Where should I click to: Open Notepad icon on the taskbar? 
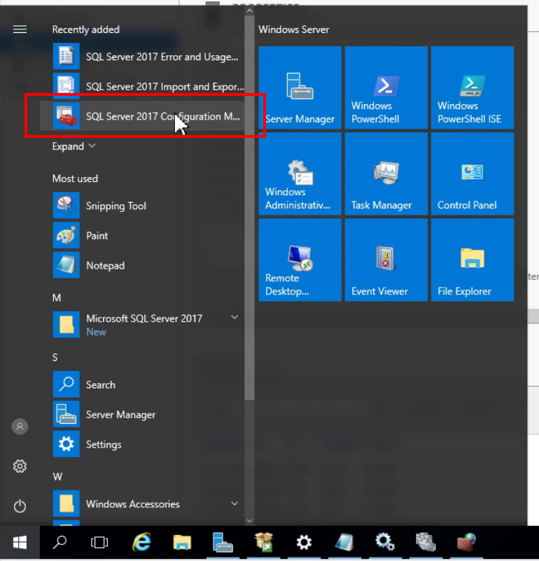tap(344, 542)
